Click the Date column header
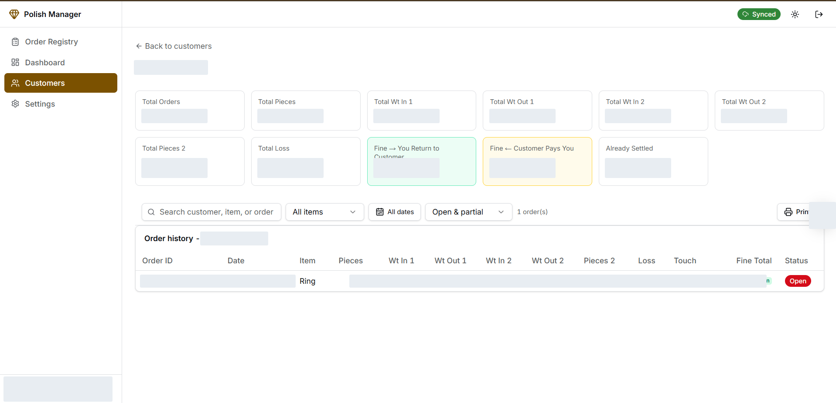Image resolution: width=836 pixels, height=403 pixels. 236,261
